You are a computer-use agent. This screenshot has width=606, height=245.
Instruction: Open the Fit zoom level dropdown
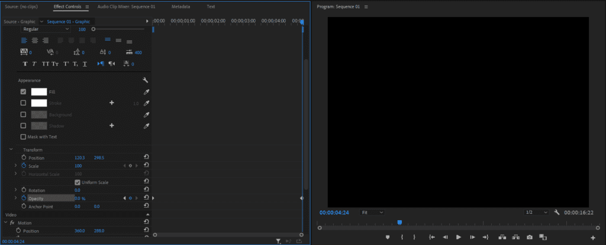(x=372, y=212)
